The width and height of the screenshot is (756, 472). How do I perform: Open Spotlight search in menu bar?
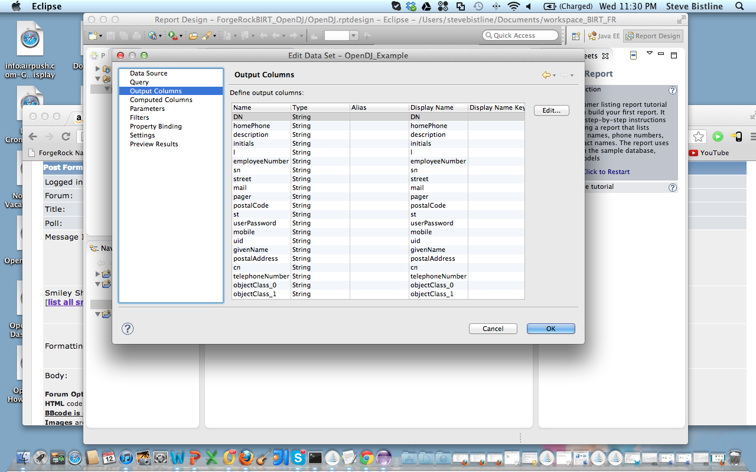pos(739,6)
